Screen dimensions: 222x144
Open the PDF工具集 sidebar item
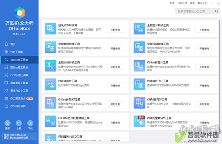click(19, 52)
